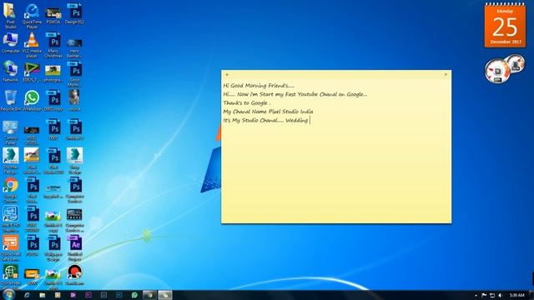534x300 pixels.
Task: Click the 'My Chanal Name Pixel Studio India' line
Action: pos(268,112)
